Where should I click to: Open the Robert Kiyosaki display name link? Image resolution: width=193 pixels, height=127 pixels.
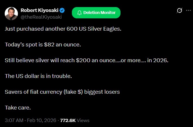40,11
